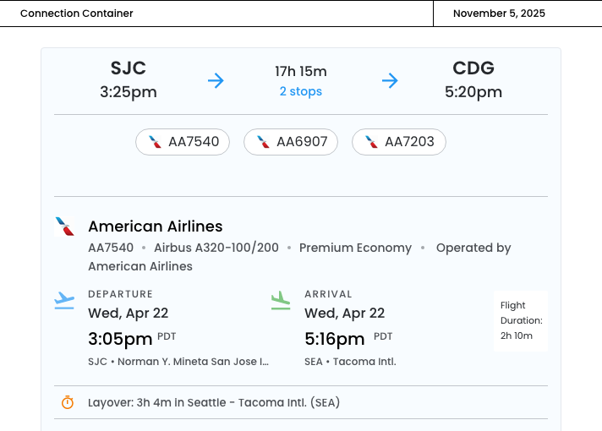Click the departure plane icon
Screen dimensions: 602x431
coord(64,300)
